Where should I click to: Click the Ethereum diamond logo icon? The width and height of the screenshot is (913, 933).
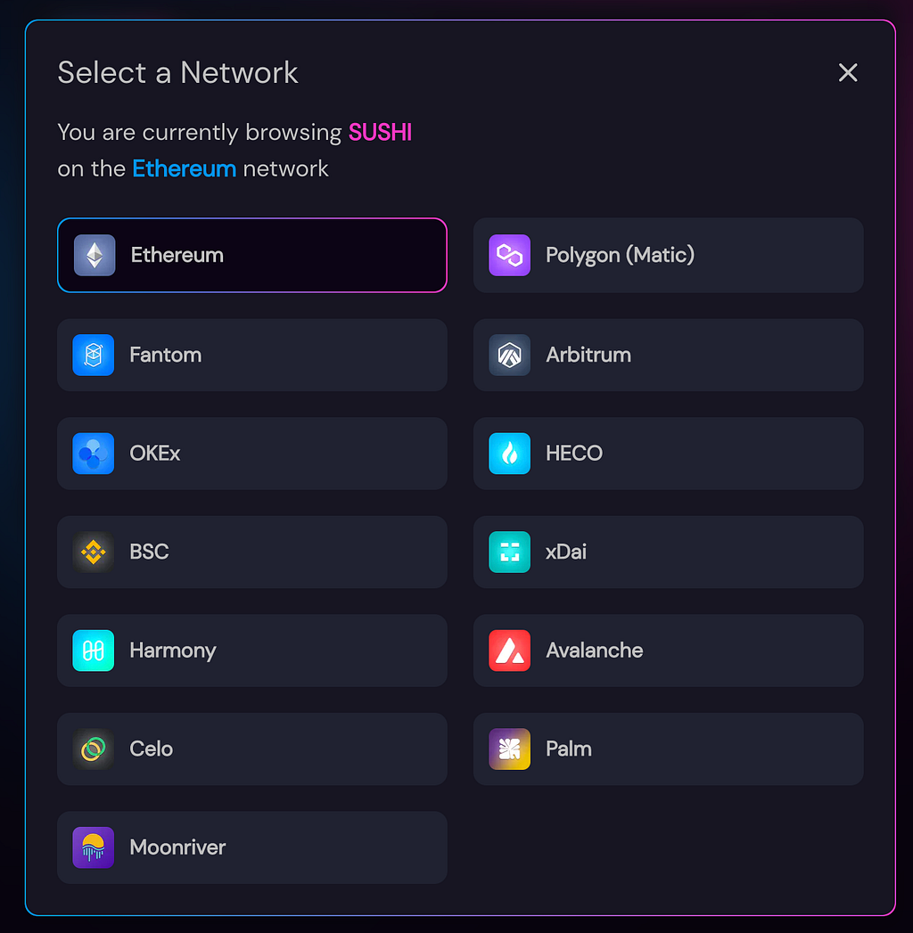(95, 255)
